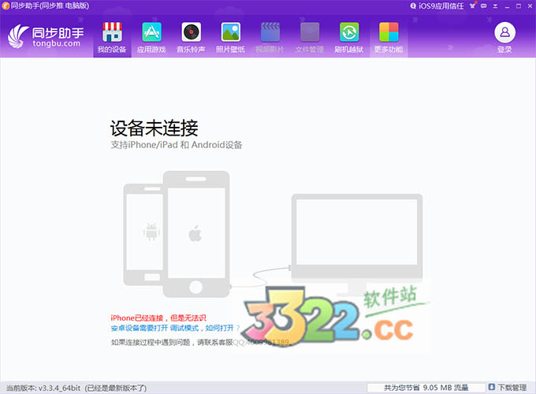Click the 设备未连接 heading
The image size is (536, 394).
[154, 128]
